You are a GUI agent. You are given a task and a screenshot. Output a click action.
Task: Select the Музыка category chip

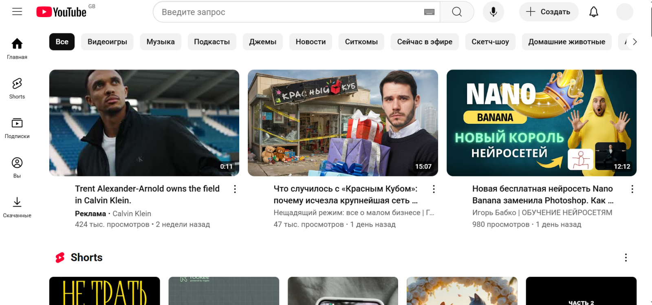tap(161, 42)
